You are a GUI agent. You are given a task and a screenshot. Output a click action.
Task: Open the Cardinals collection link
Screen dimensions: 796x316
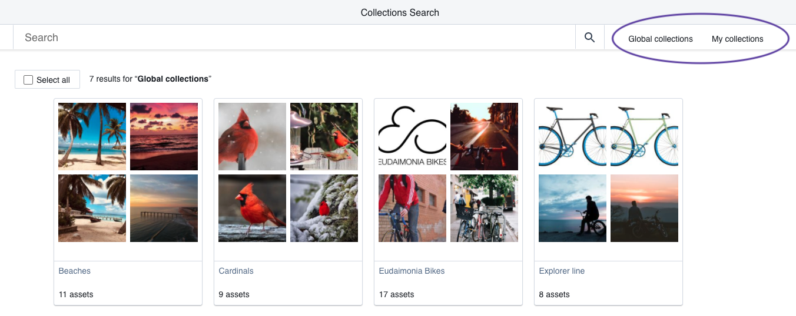pos(236,271)
